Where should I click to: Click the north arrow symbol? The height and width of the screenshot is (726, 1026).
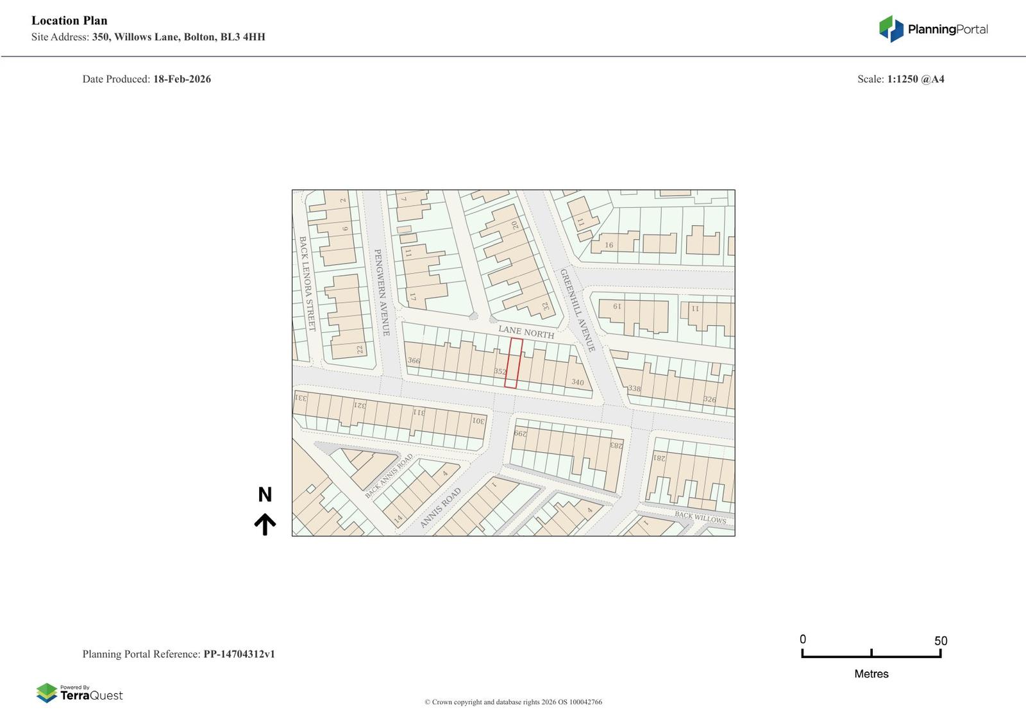point(265,524)
